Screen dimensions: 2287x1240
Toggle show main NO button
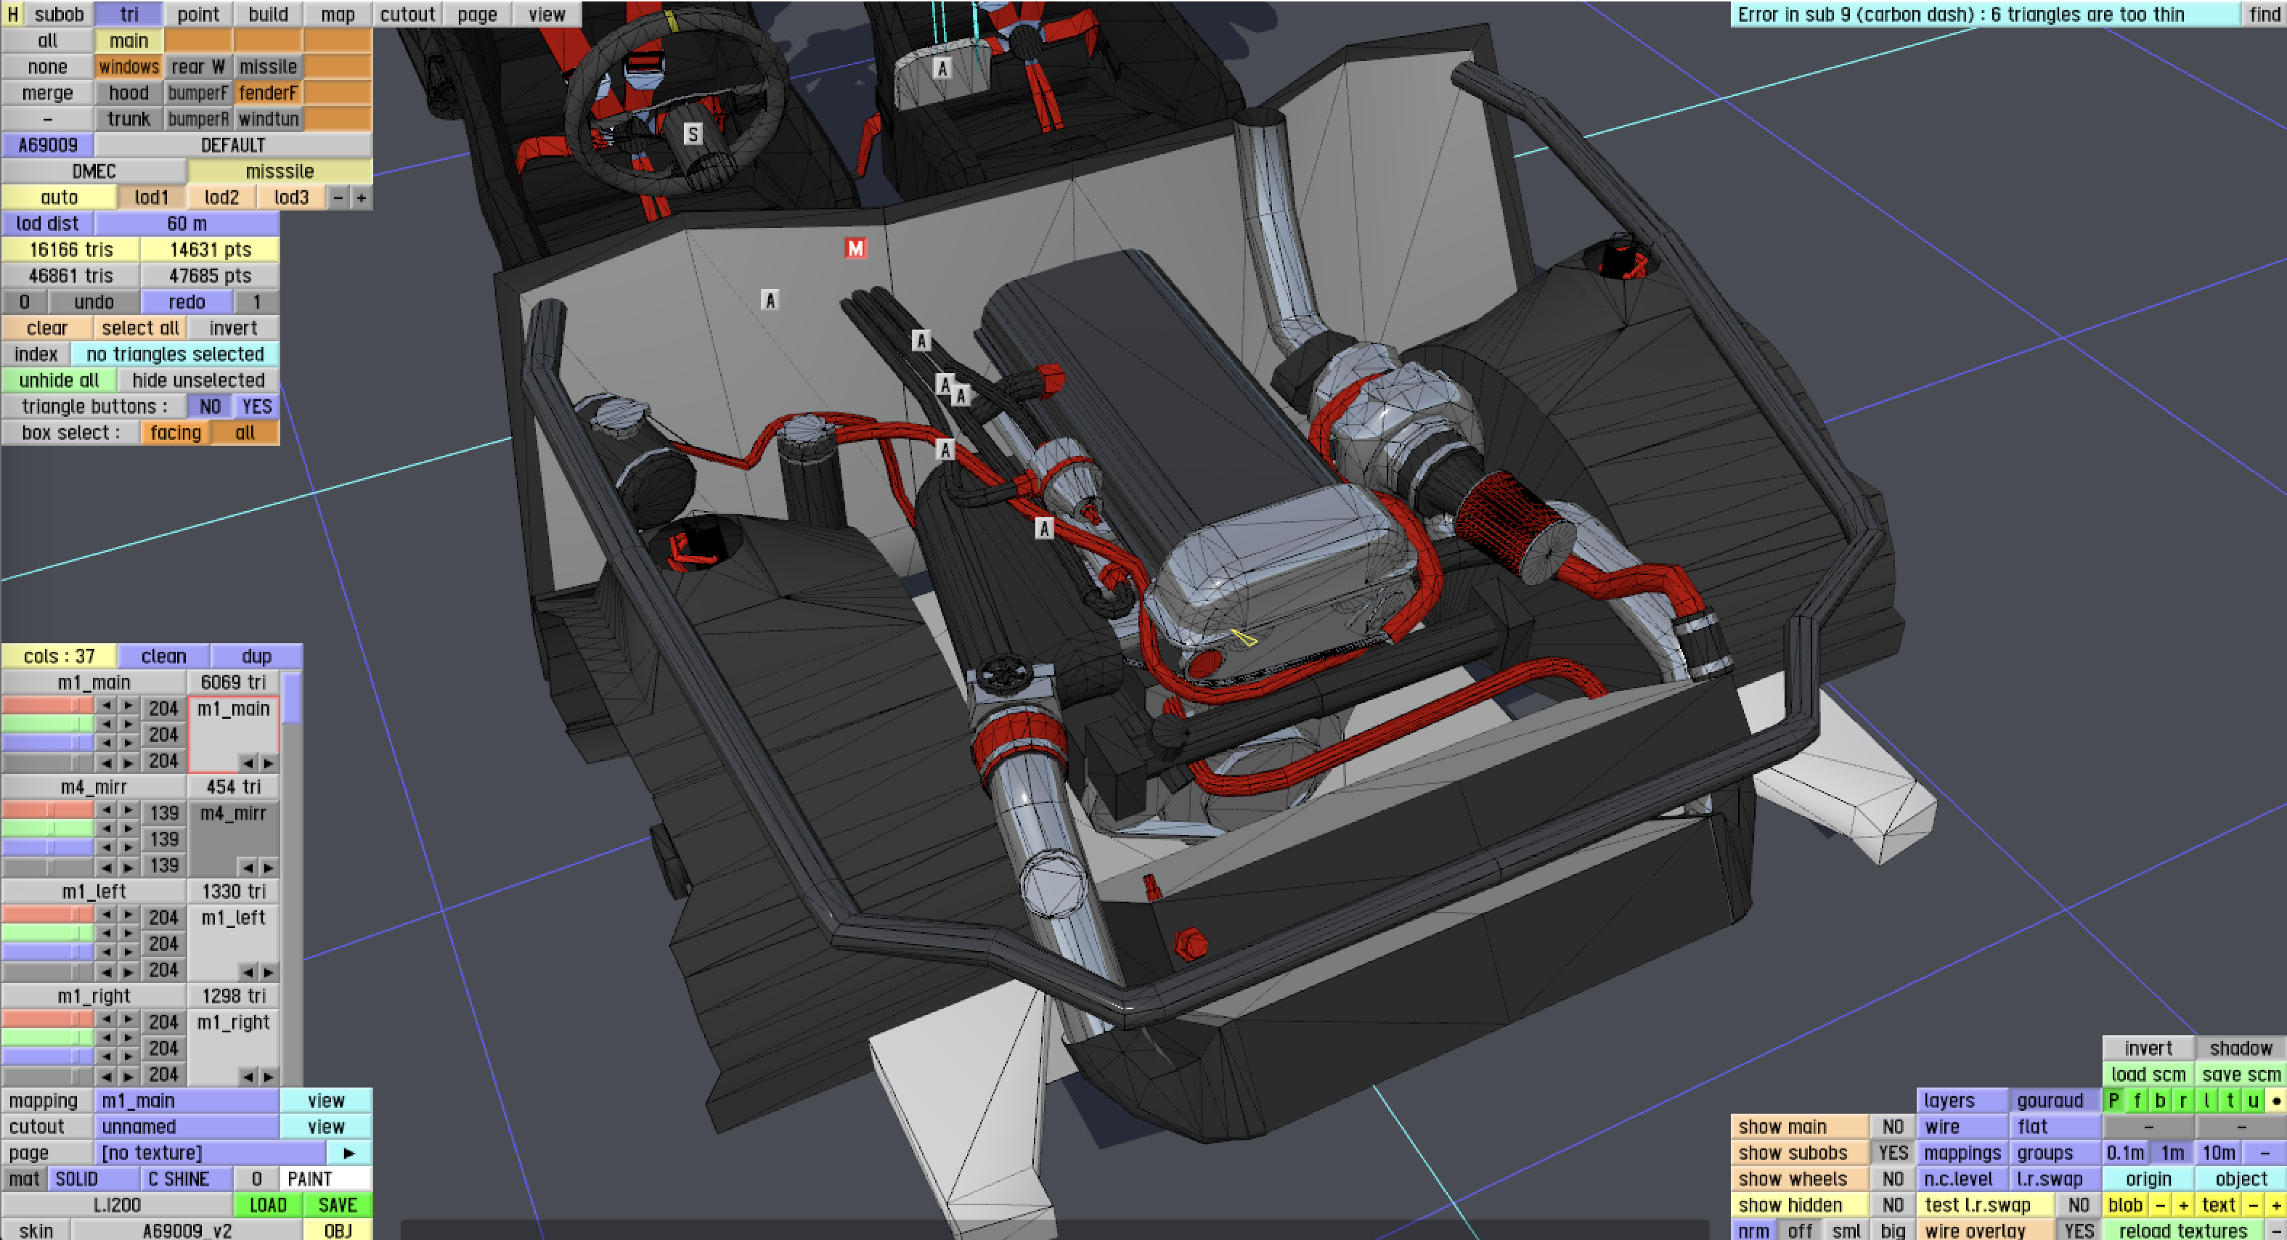(x=1892, y=1127)
